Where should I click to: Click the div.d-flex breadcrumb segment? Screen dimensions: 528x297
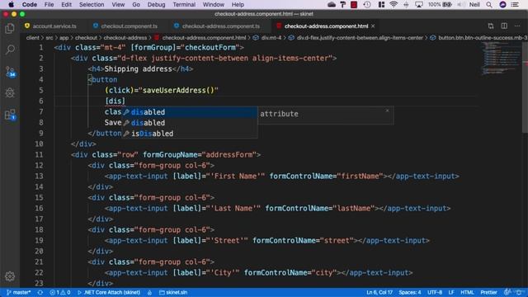pyautogui.click(x=360, y=38)
